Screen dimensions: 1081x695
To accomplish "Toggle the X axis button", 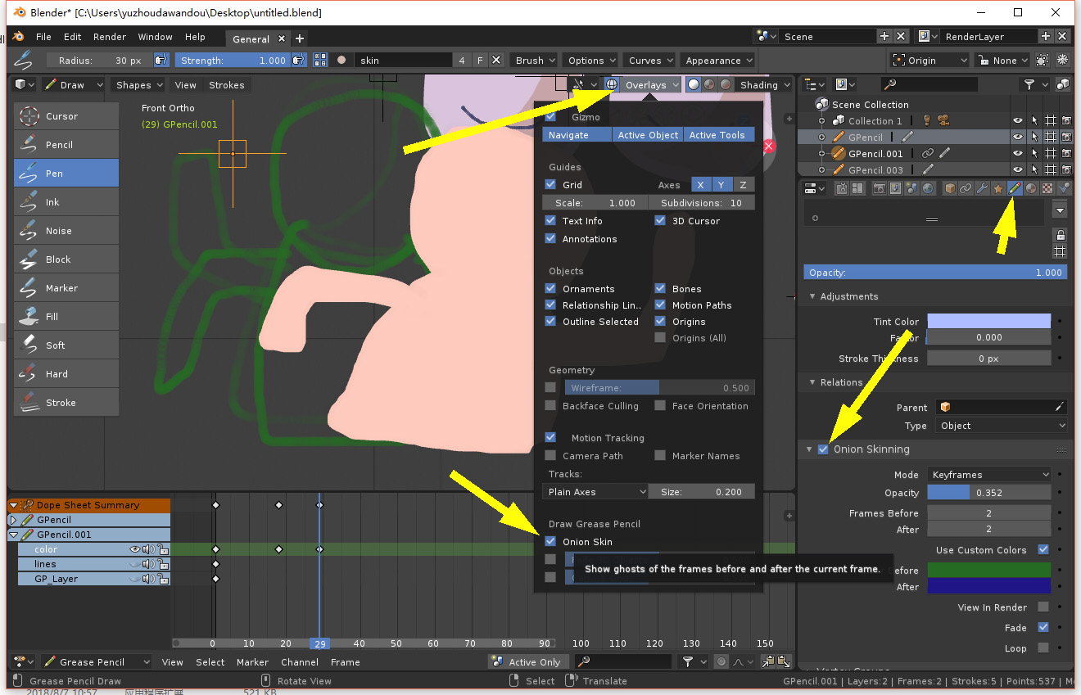I will click(700, 185).
